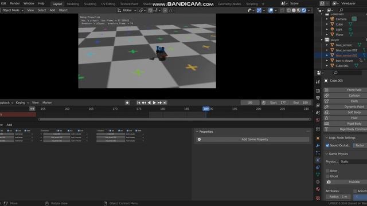Open the Output properties tab icon
Viewport: 367px width, 206px height.
pos(318,98)
